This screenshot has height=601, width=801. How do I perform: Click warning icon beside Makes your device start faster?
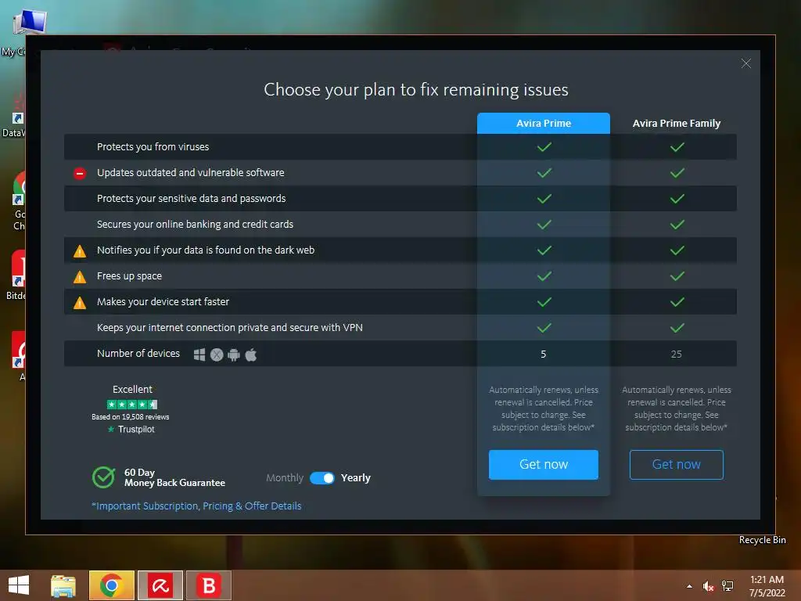pos(79,303)
